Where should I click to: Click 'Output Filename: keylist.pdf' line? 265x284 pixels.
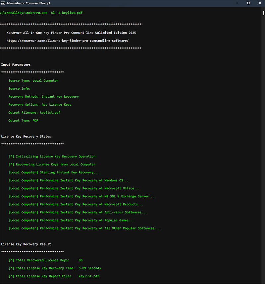34,113
